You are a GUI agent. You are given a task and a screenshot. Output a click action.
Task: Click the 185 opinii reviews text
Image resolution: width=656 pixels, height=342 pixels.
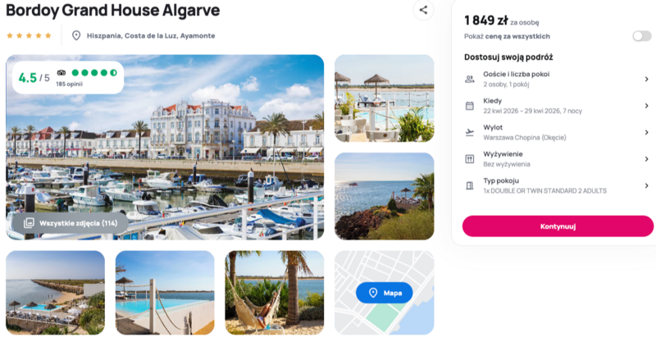pos(70,84)
